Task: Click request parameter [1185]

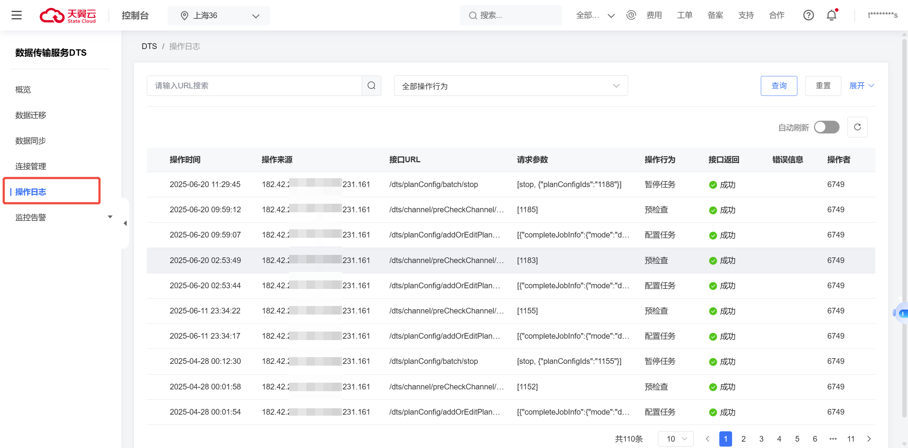Action: coord(527,210)
